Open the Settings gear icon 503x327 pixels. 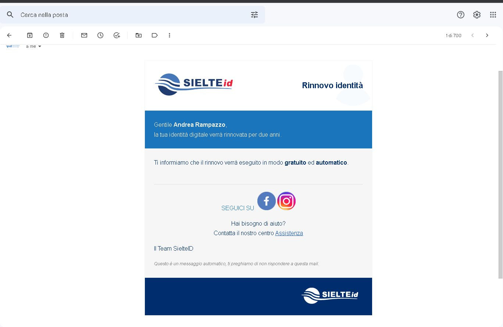click(477, 15)
